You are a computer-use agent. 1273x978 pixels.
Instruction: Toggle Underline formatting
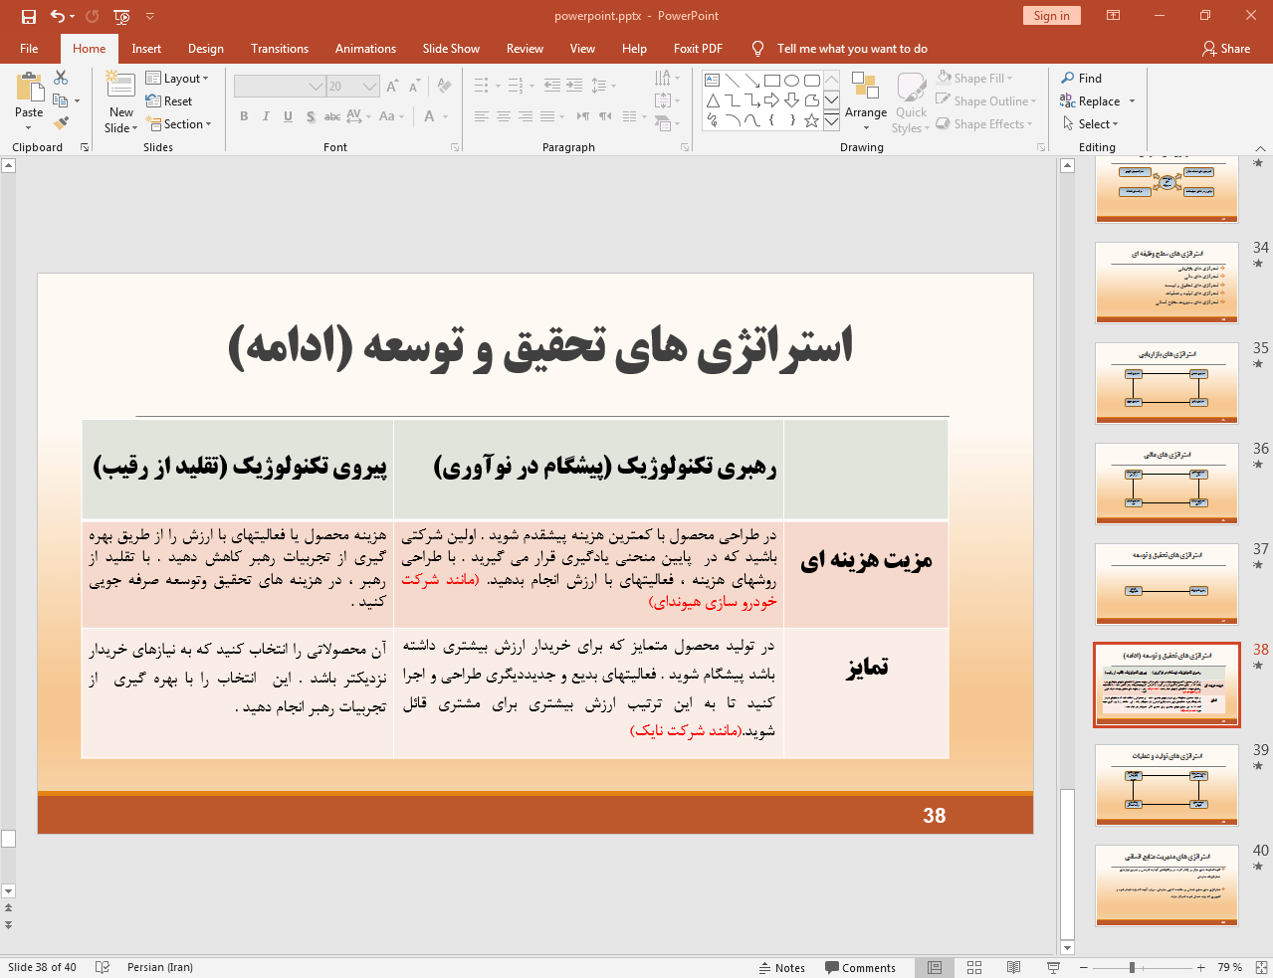(288, 116)
